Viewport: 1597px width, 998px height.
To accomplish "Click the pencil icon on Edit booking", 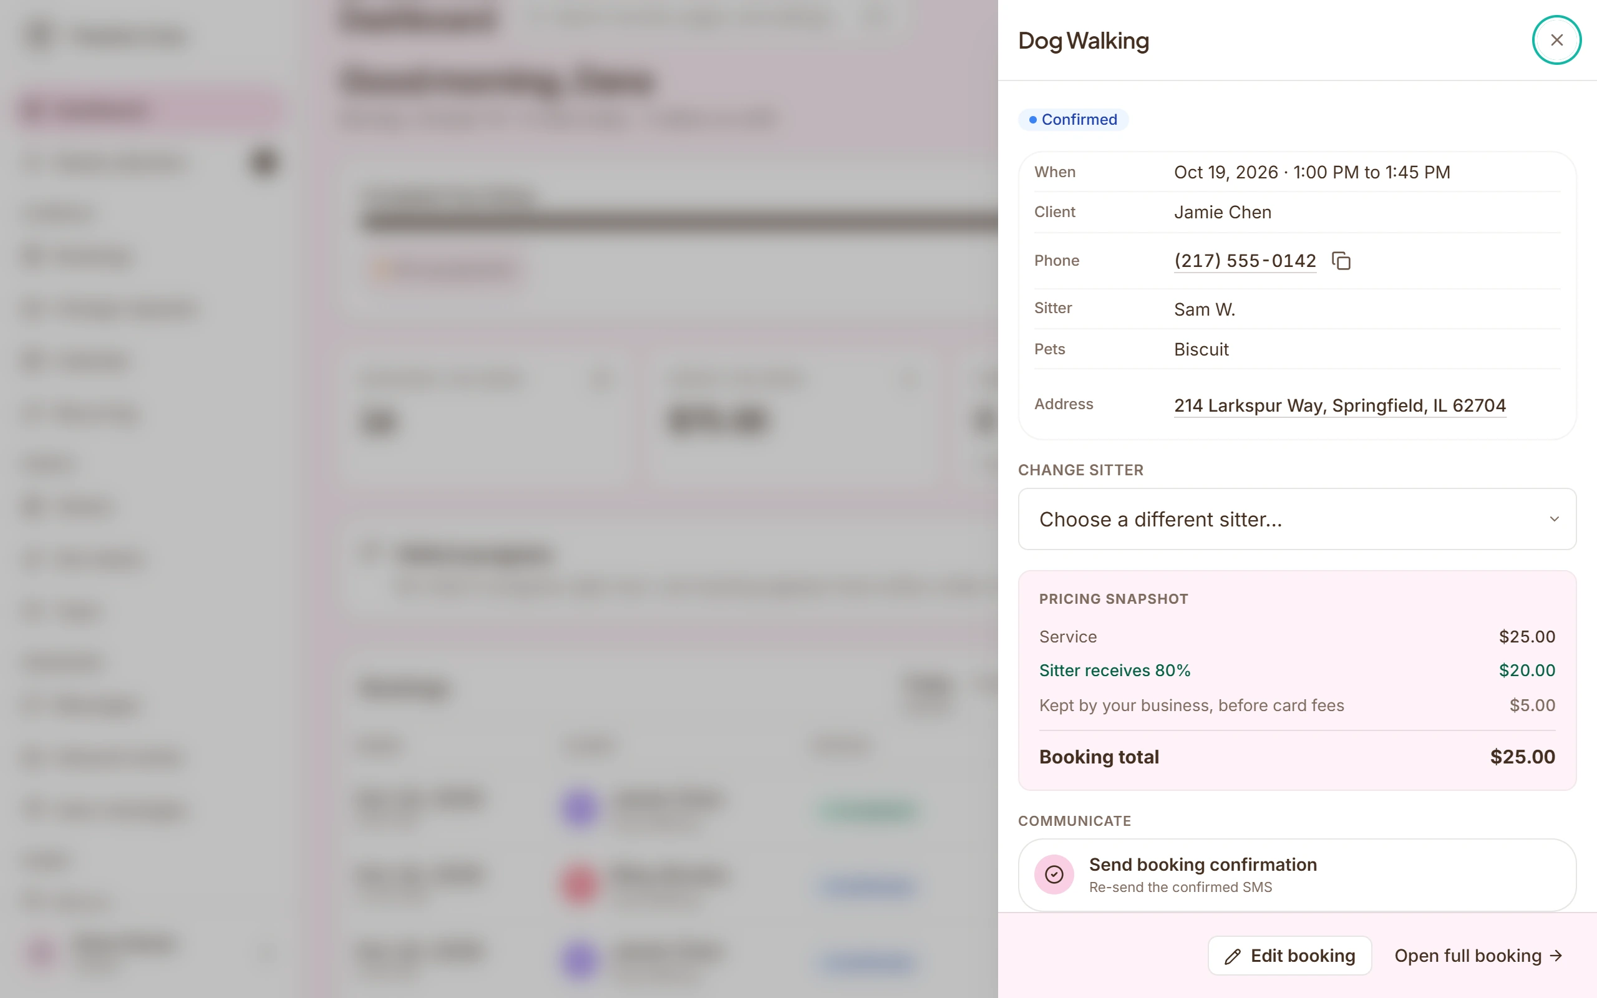I will coord(1232,956).
